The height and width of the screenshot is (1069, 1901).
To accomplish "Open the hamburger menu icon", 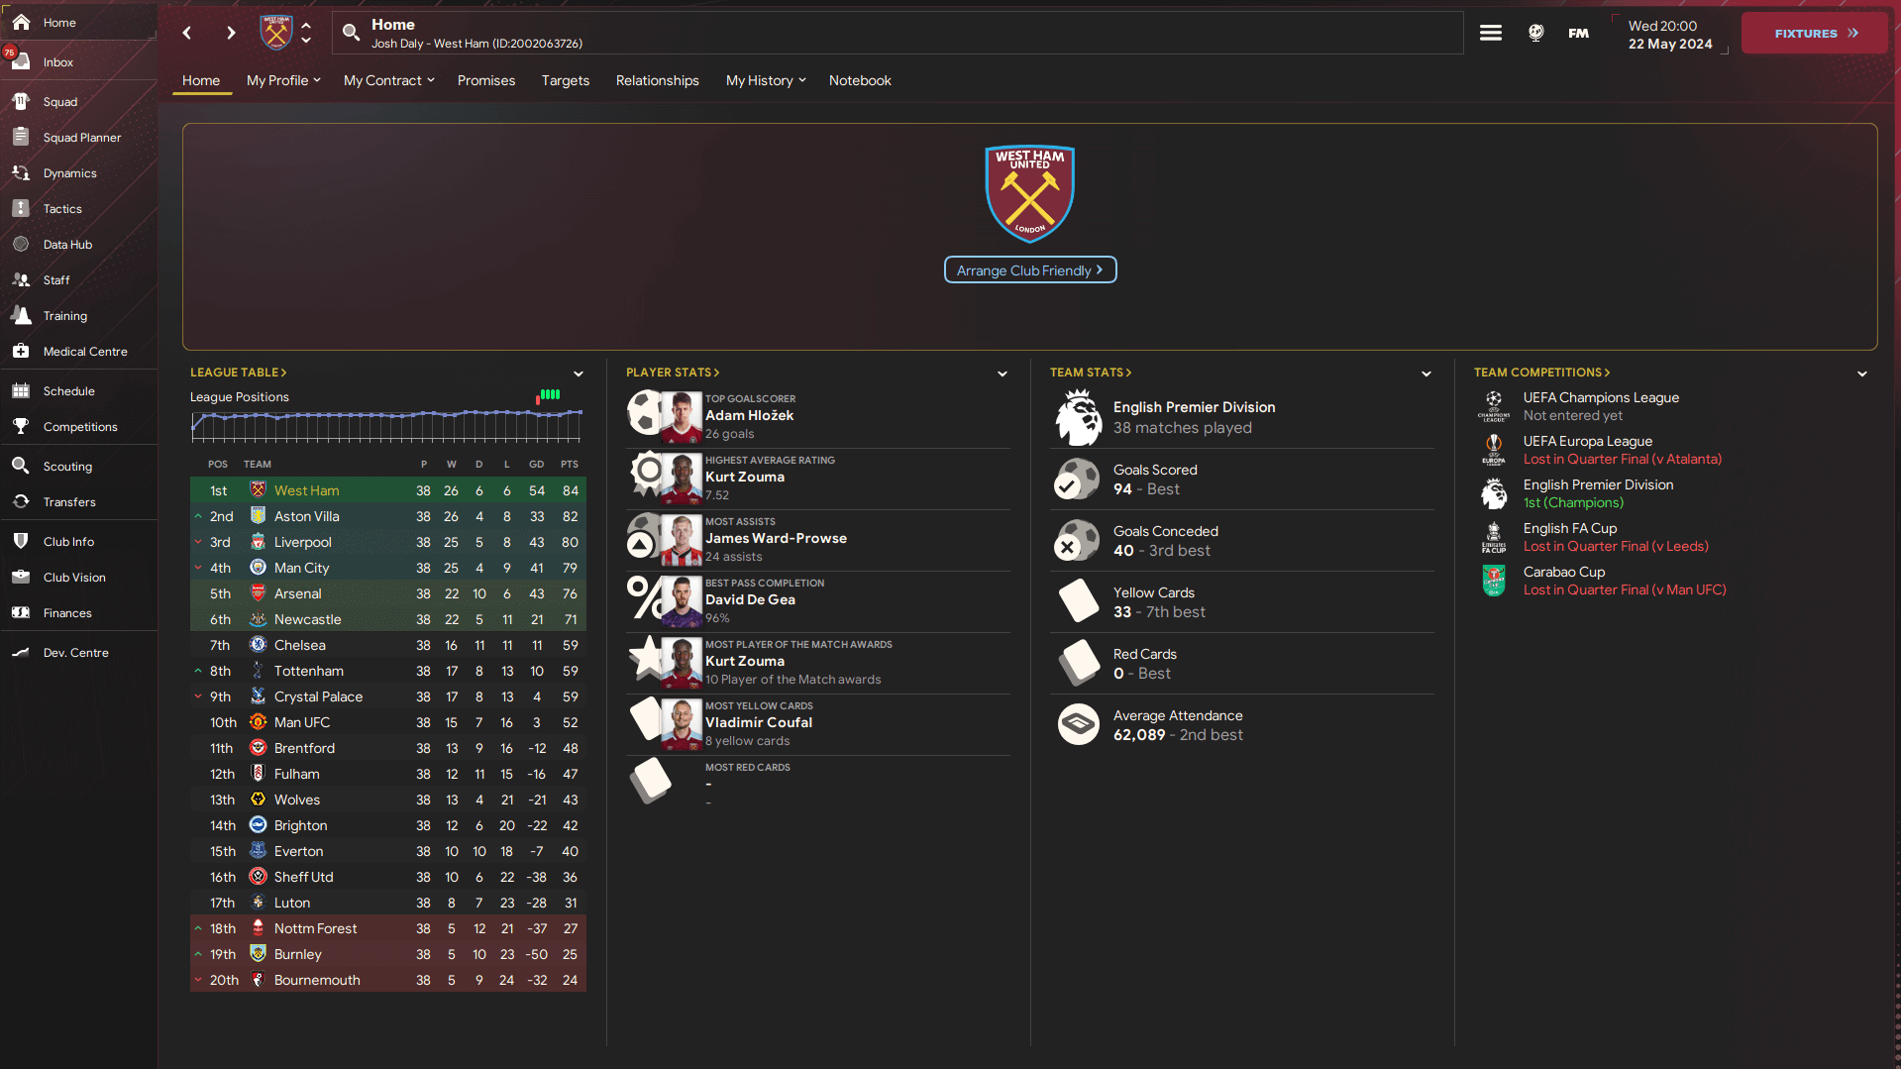I will click(1491, 33).
